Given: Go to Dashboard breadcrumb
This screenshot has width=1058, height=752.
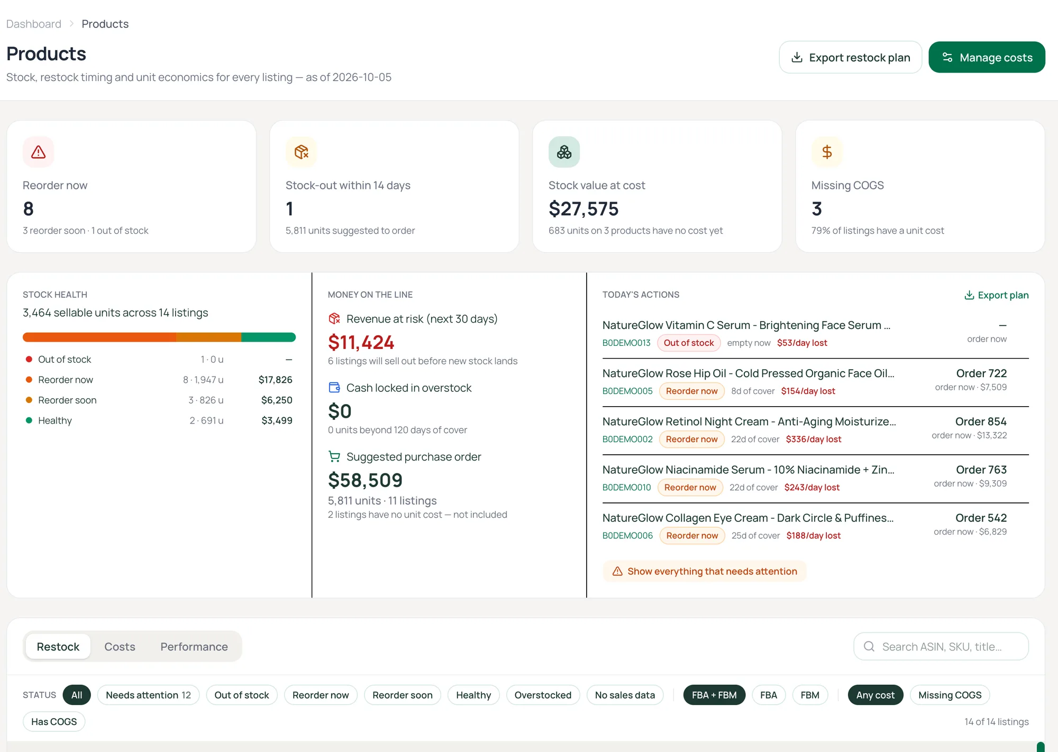Looking at the screenshot, I should click(34, 24).
